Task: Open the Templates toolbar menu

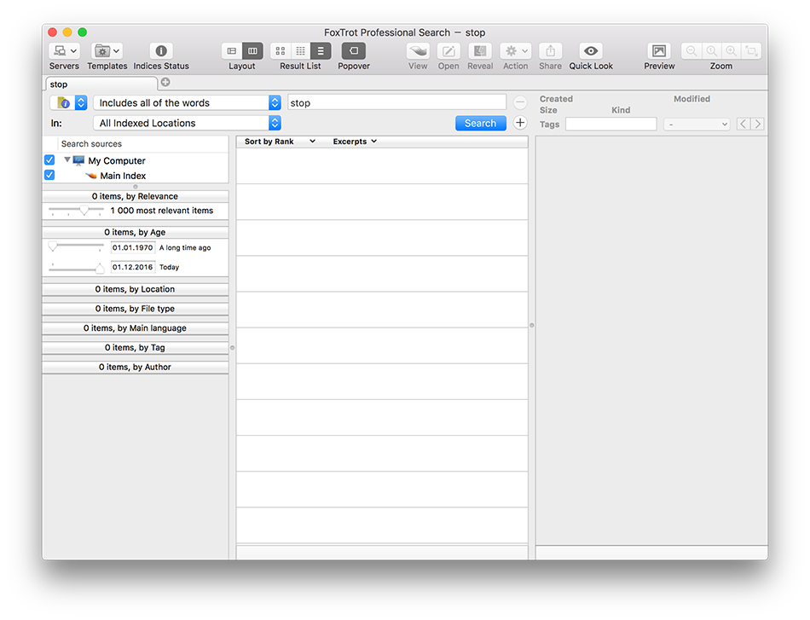Action: pyautogui.click(x=107, y=50)
